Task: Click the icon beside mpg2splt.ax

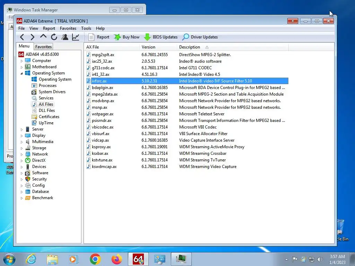Action: [88, 54]
